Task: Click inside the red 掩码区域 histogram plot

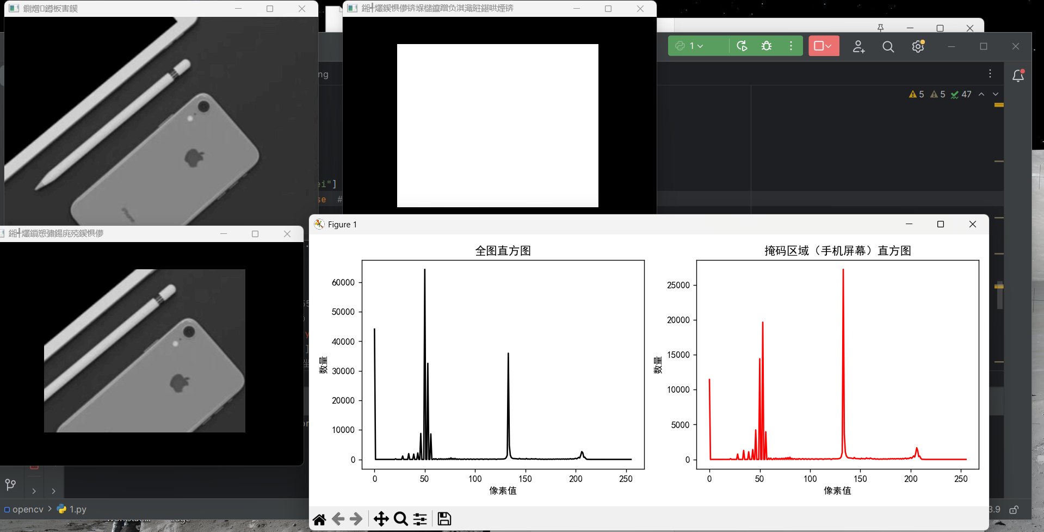Action: 838,364
